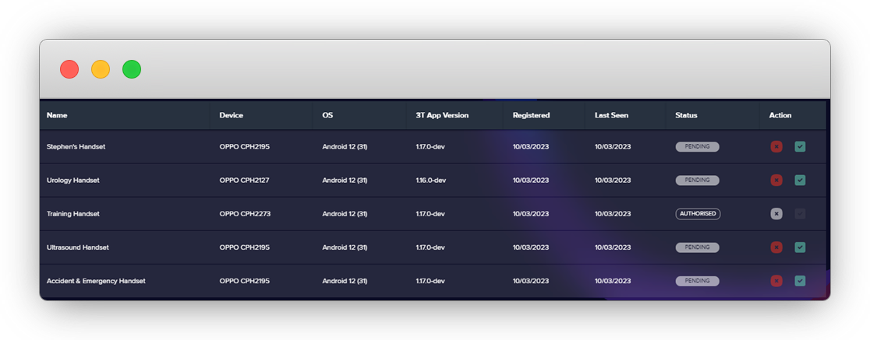The image size is (870, 340).
Task: Click OPPO CPH2195 in Stephen's Handset row
Action: click(x=245, y=147)
